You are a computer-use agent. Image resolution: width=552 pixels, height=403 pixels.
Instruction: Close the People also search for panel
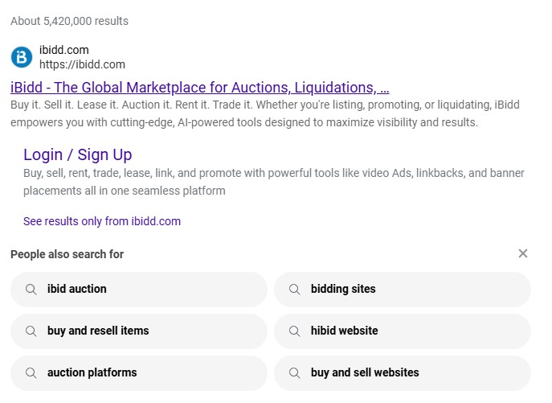[523, 254]
